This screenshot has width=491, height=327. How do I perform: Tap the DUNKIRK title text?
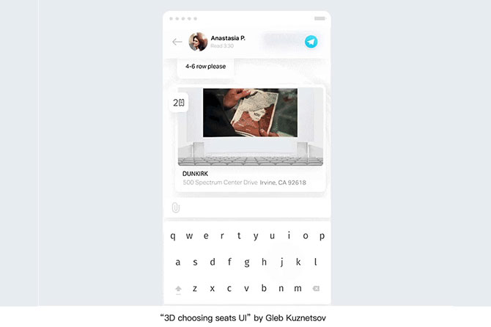point(195,174)
